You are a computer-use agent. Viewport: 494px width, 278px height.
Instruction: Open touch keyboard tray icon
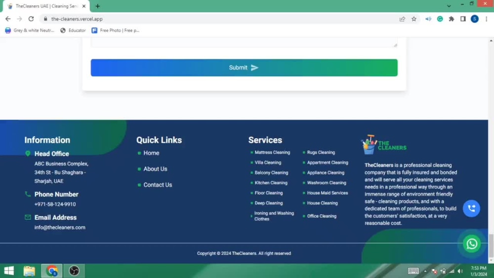click(413, 271)
